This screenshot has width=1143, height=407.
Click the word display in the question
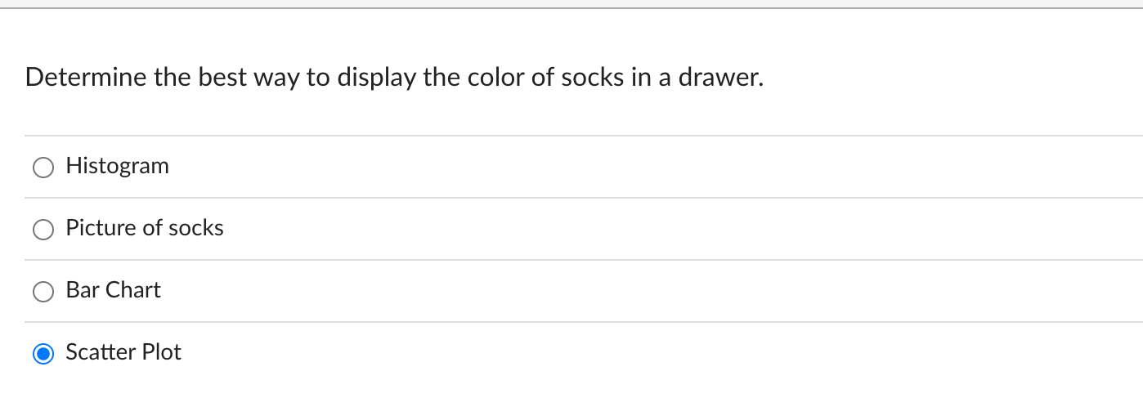[x=377, y=80]
